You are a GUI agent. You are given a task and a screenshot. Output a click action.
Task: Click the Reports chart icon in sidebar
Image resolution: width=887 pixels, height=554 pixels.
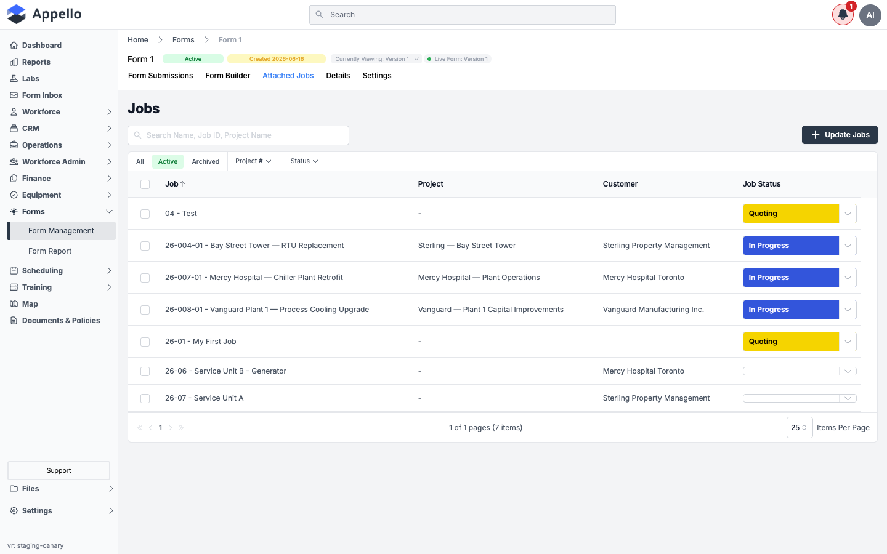14,62
